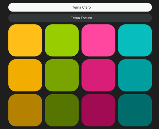Choose the dark teal swatch
The image size is (159, 129).
135,110
